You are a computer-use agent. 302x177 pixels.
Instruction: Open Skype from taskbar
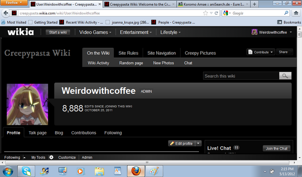click(26, 171)
